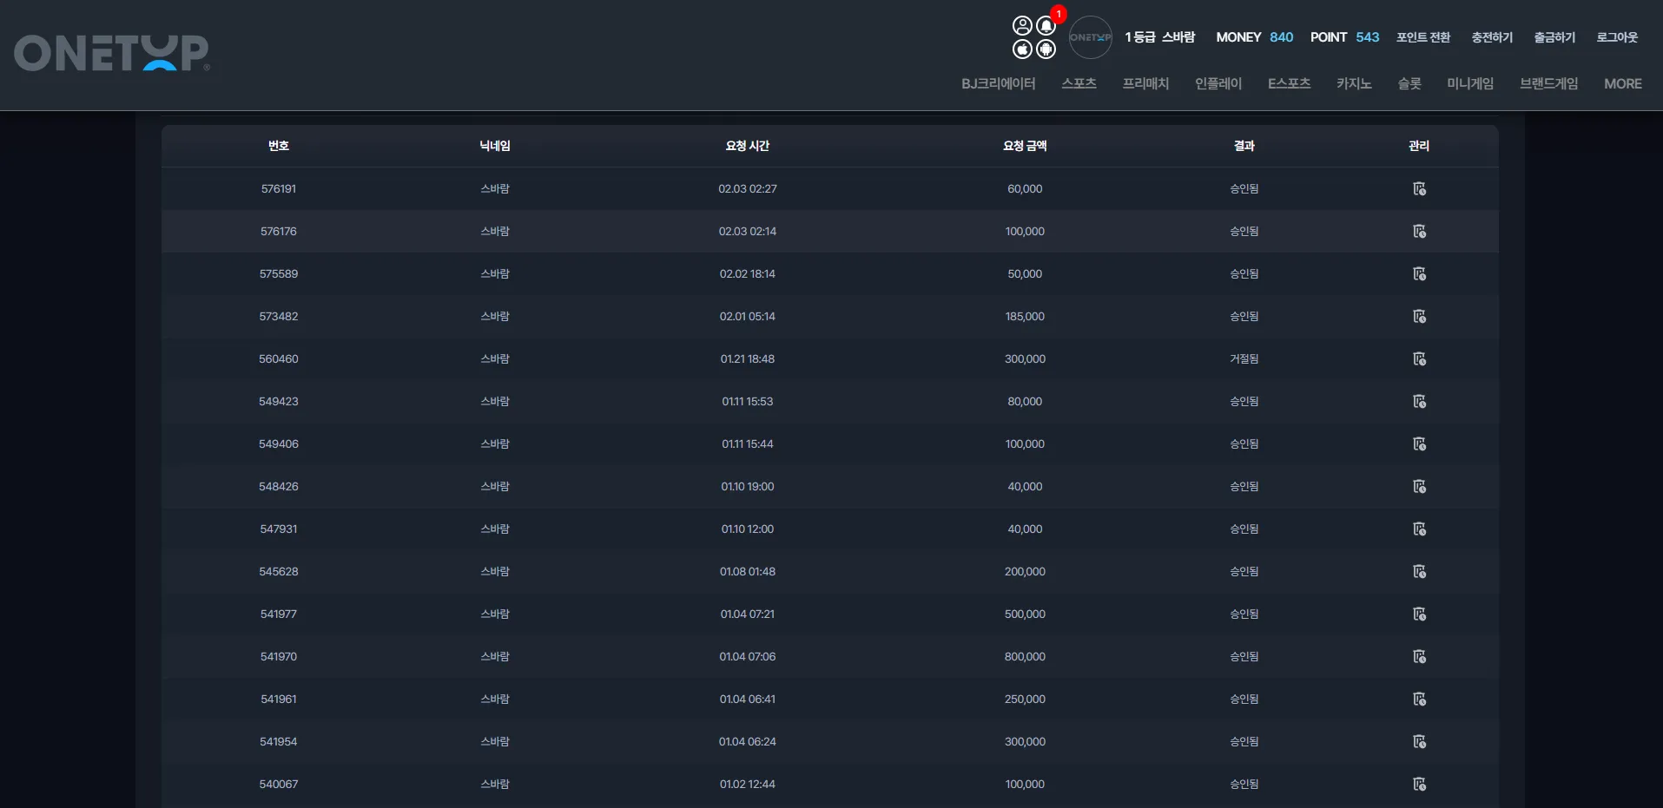
Task: Click manage icon for request 549423
Action: (1419, 401)
